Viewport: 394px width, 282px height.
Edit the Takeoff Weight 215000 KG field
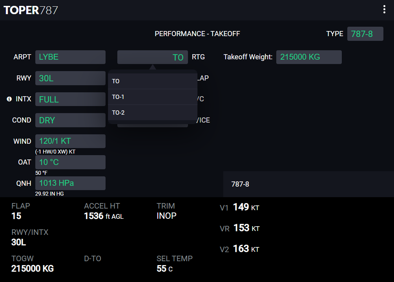[x=309, y=57]
